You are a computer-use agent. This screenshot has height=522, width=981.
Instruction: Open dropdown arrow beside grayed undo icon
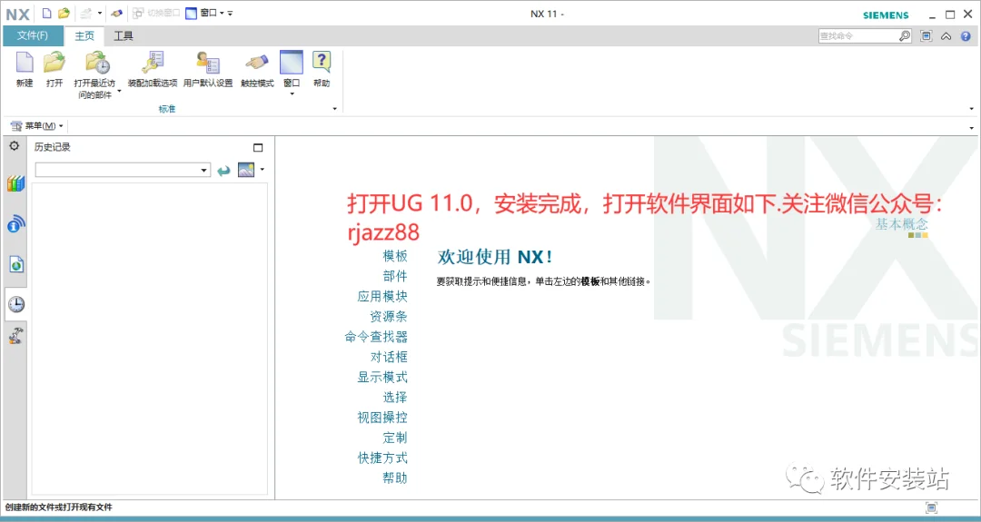100,13
